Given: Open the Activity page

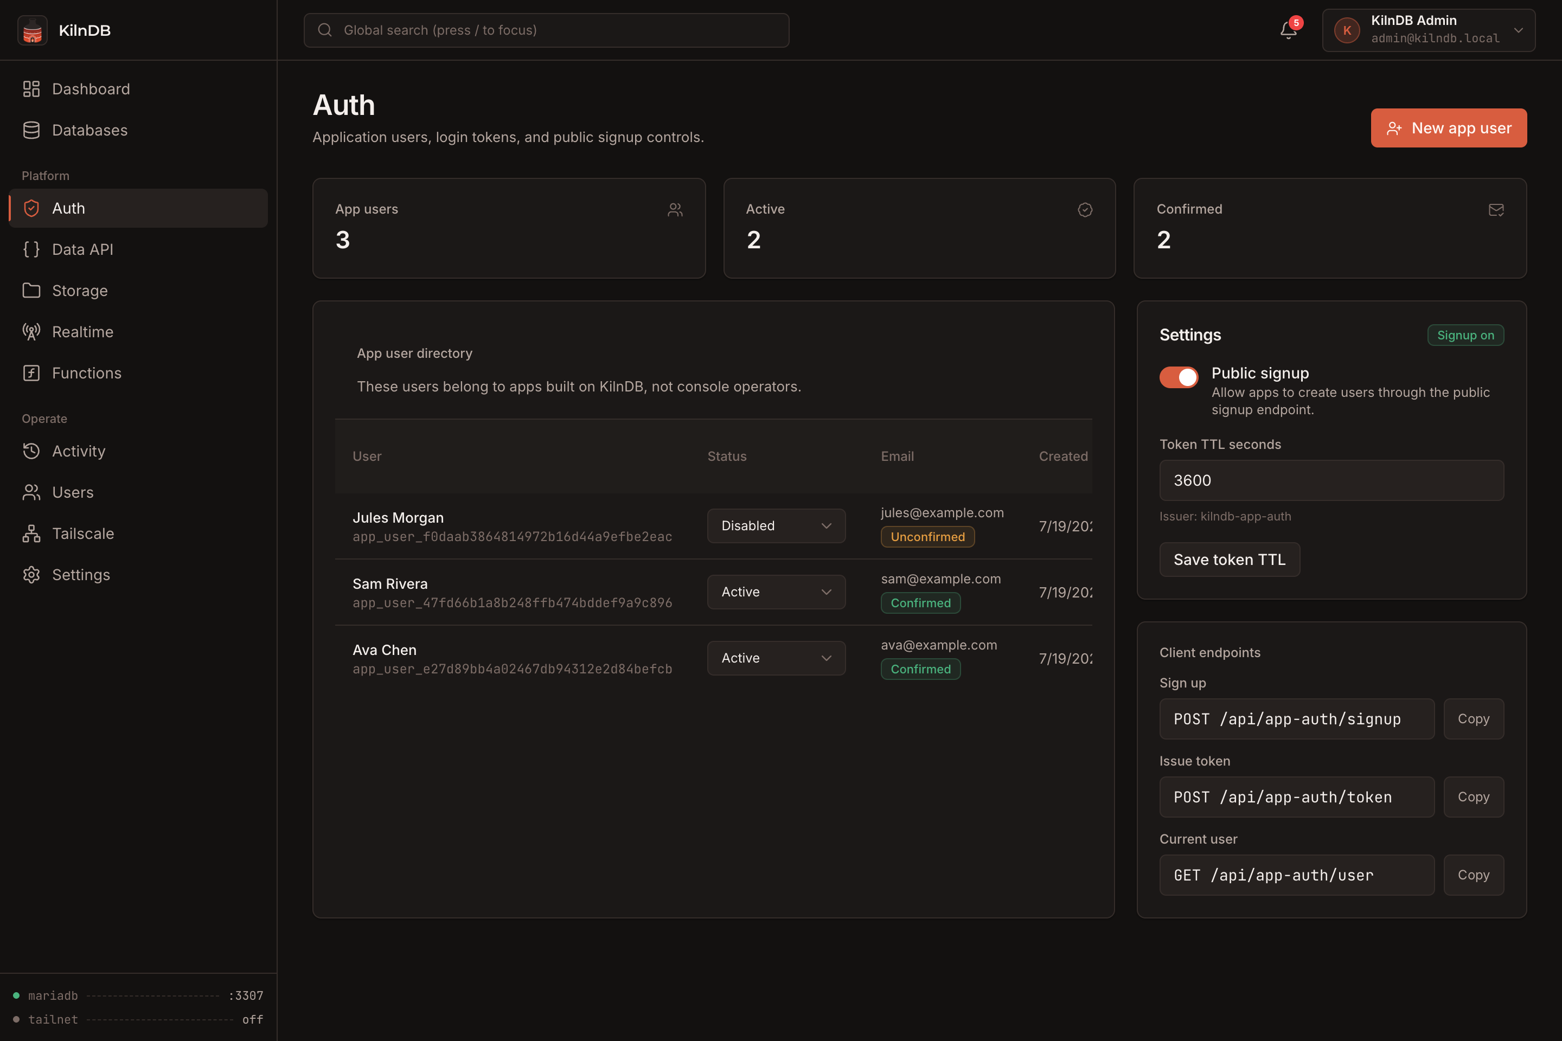Looking at the screenshot, I should [138, 452].
